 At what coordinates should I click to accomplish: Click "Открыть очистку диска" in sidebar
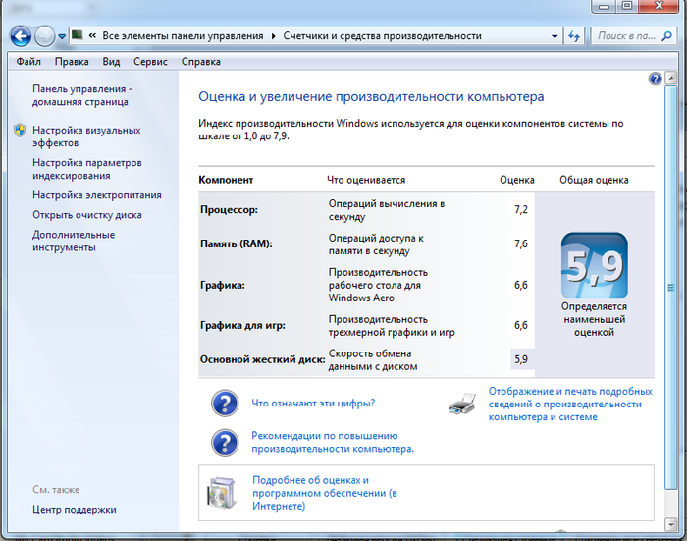click(x=86, y=215)
